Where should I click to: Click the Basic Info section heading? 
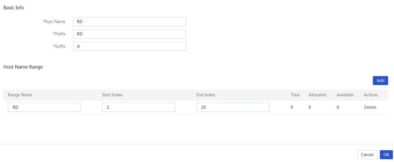(14, 8)
